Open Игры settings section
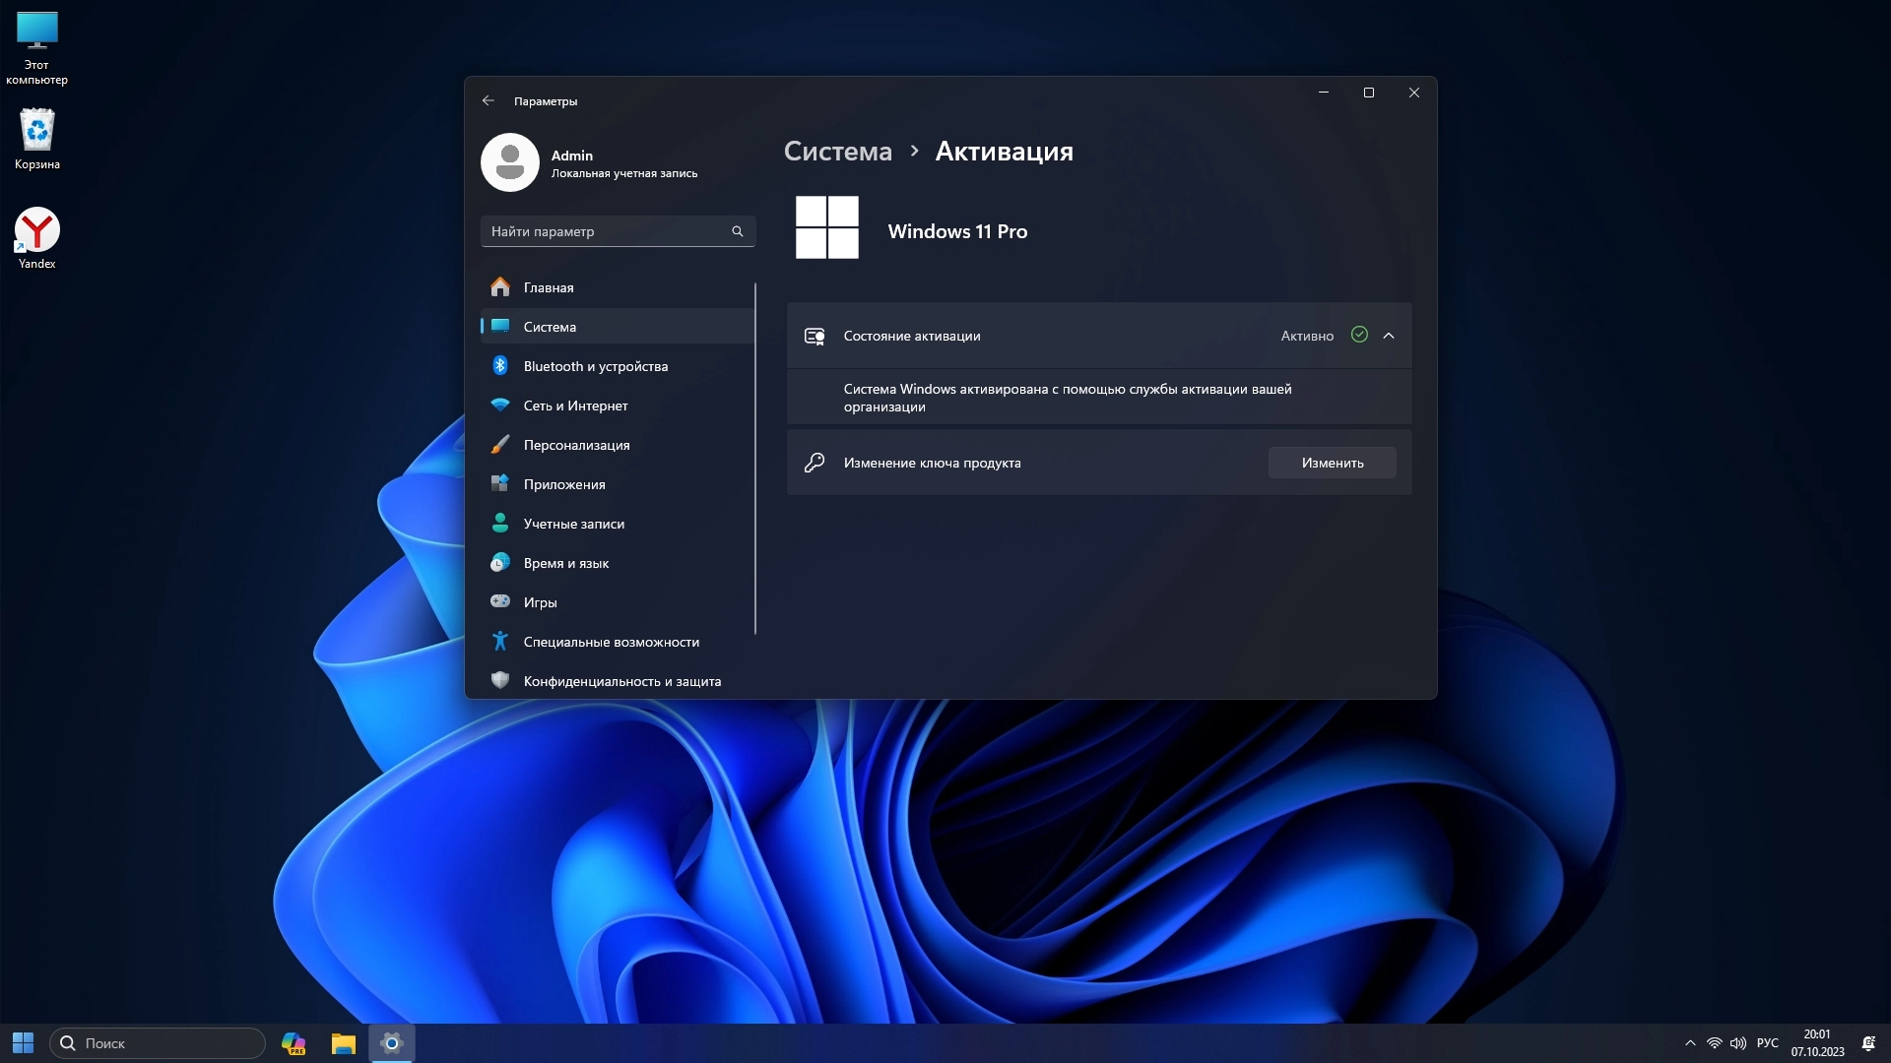 pyautogui.click(x=540, y=602)
